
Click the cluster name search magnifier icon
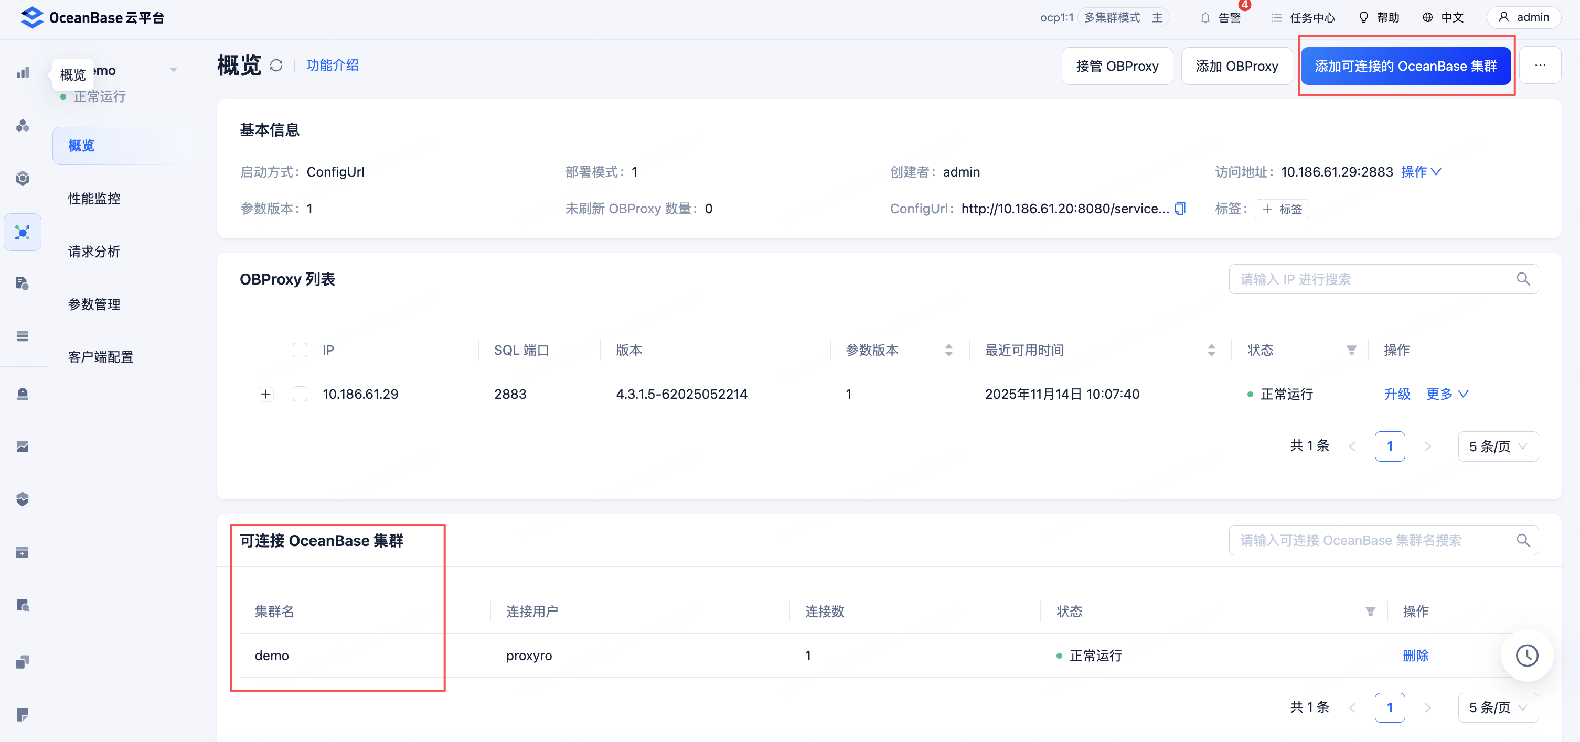pos(1523,540)
